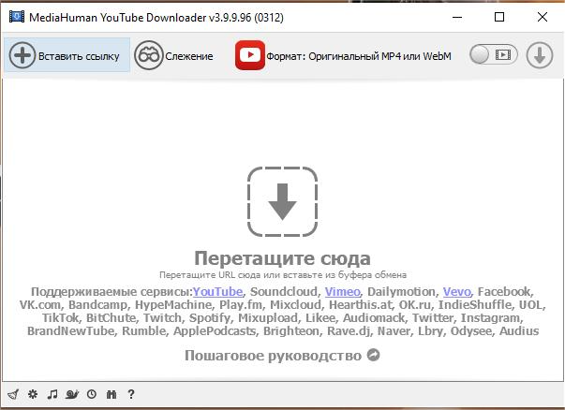The height and width of the screenshot is (410, 565).
Task: Click the arrow circle next to Пошаговое руководство
Action: (373, 355)
